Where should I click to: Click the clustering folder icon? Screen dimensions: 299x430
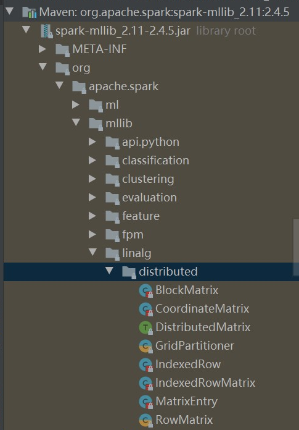[x=112, y=180]
